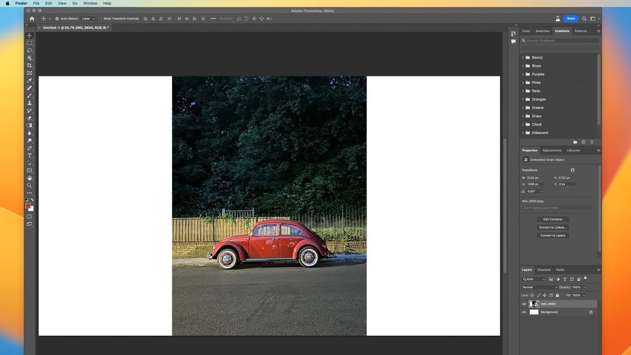The height and width of the screenshot is (355, 631).
Task: Activate the Zoom tool
Action: click(29, 186)
